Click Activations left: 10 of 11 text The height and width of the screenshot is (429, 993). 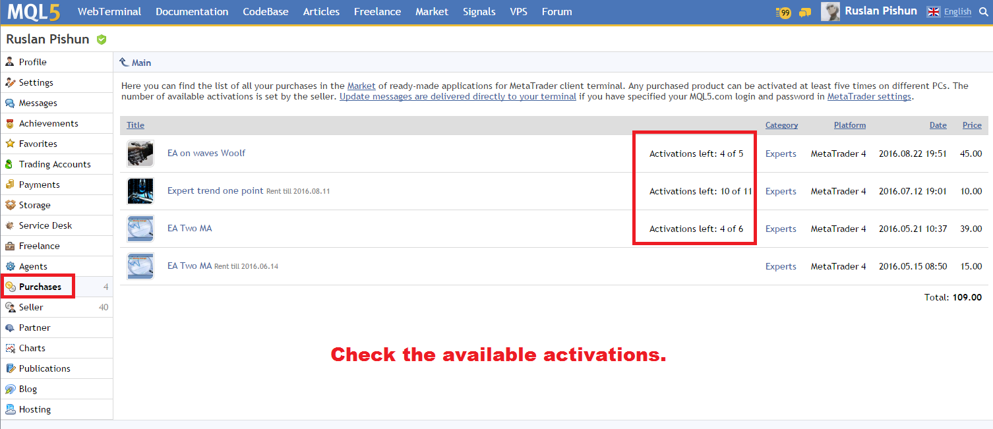pos(701,191)
